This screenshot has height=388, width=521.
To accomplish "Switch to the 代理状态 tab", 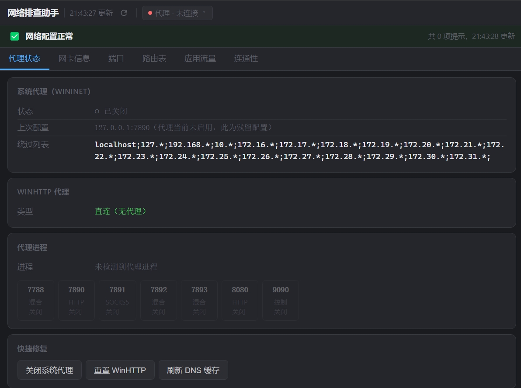I will pos(24,59).
